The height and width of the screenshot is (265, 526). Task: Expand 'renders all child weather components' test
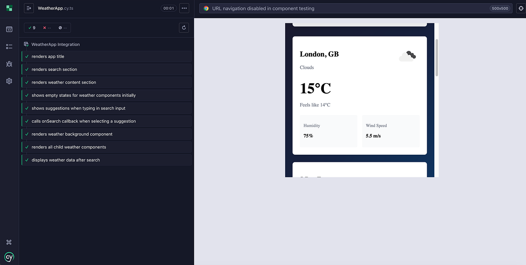107,147
